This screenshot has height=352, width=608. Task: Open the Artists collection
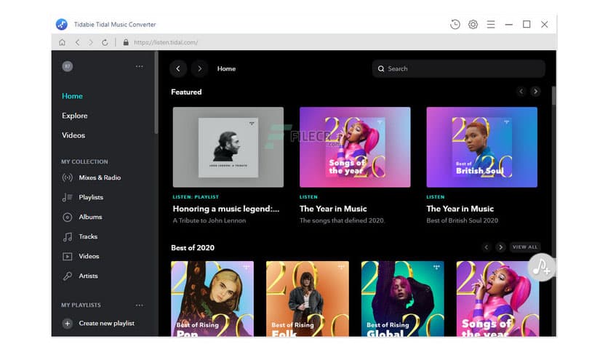pos(80,276)
